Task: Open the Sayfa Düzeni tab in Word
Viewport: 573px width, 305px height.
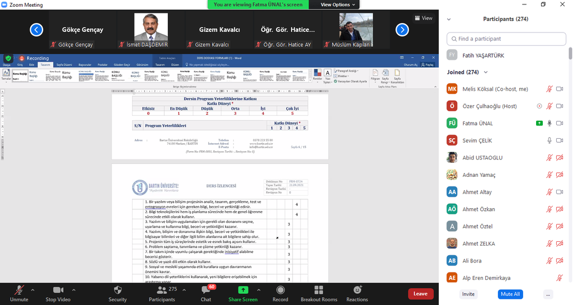Action: [64, 65]
